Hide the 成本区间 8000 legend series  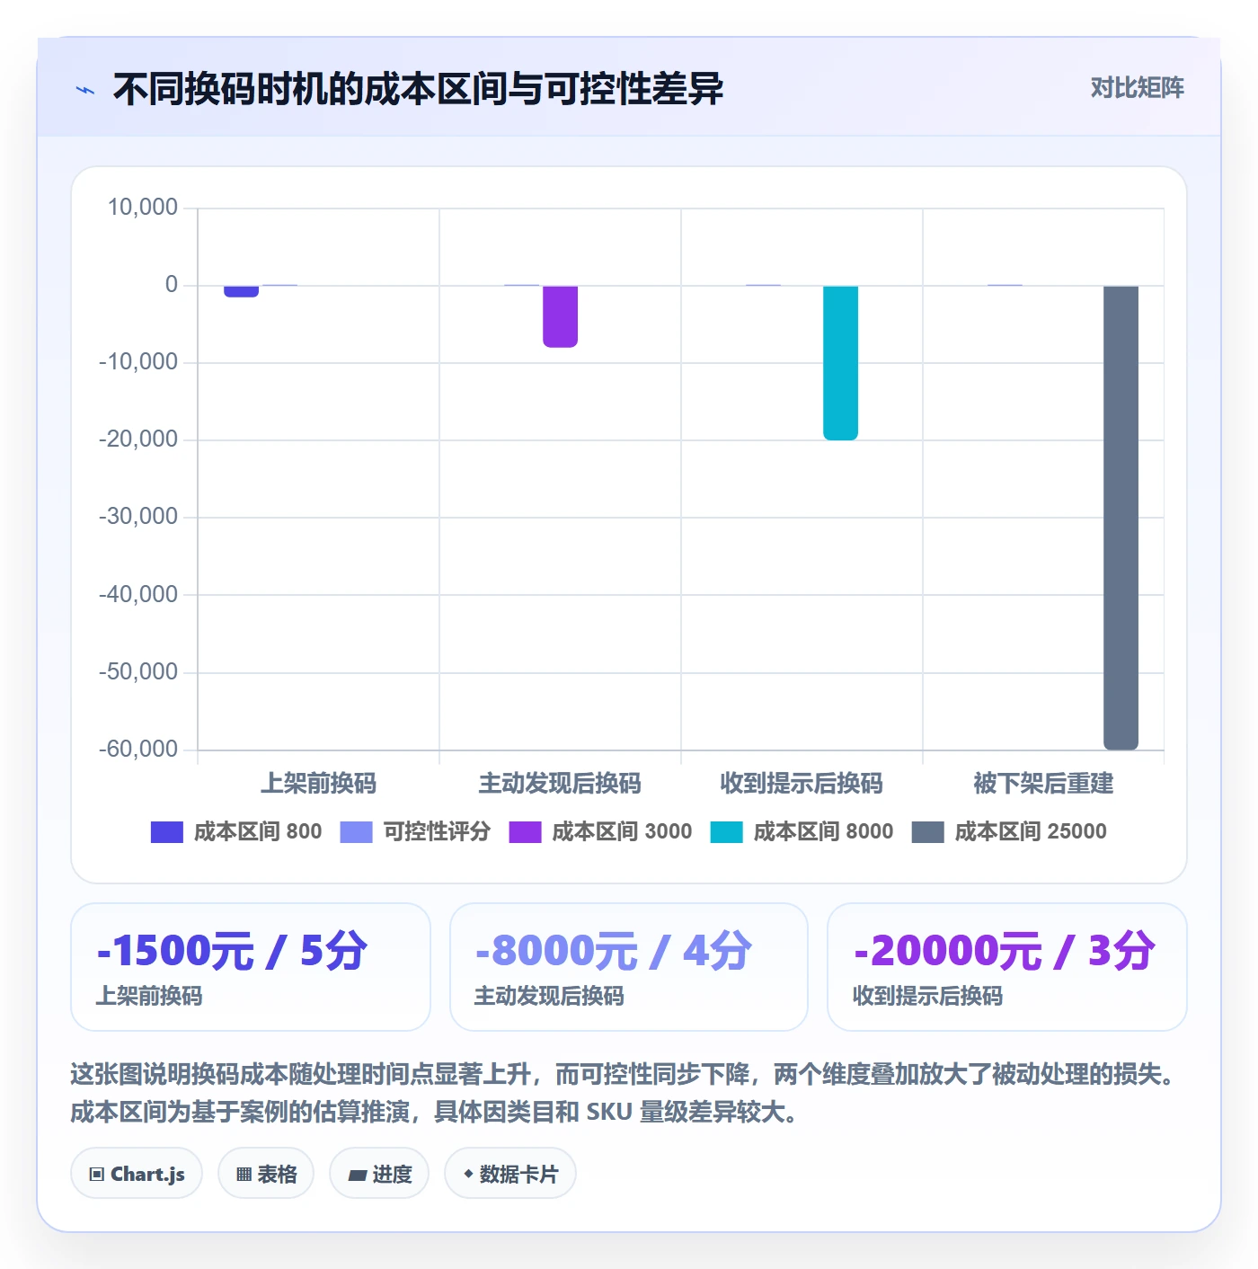(x=802, y=832)
